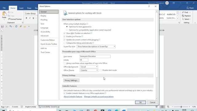This screenshot has height=111, width=197.
Task: Toggle Italic formatting in the ribbon
Action: pyautogui.click(x=30, y=18)
